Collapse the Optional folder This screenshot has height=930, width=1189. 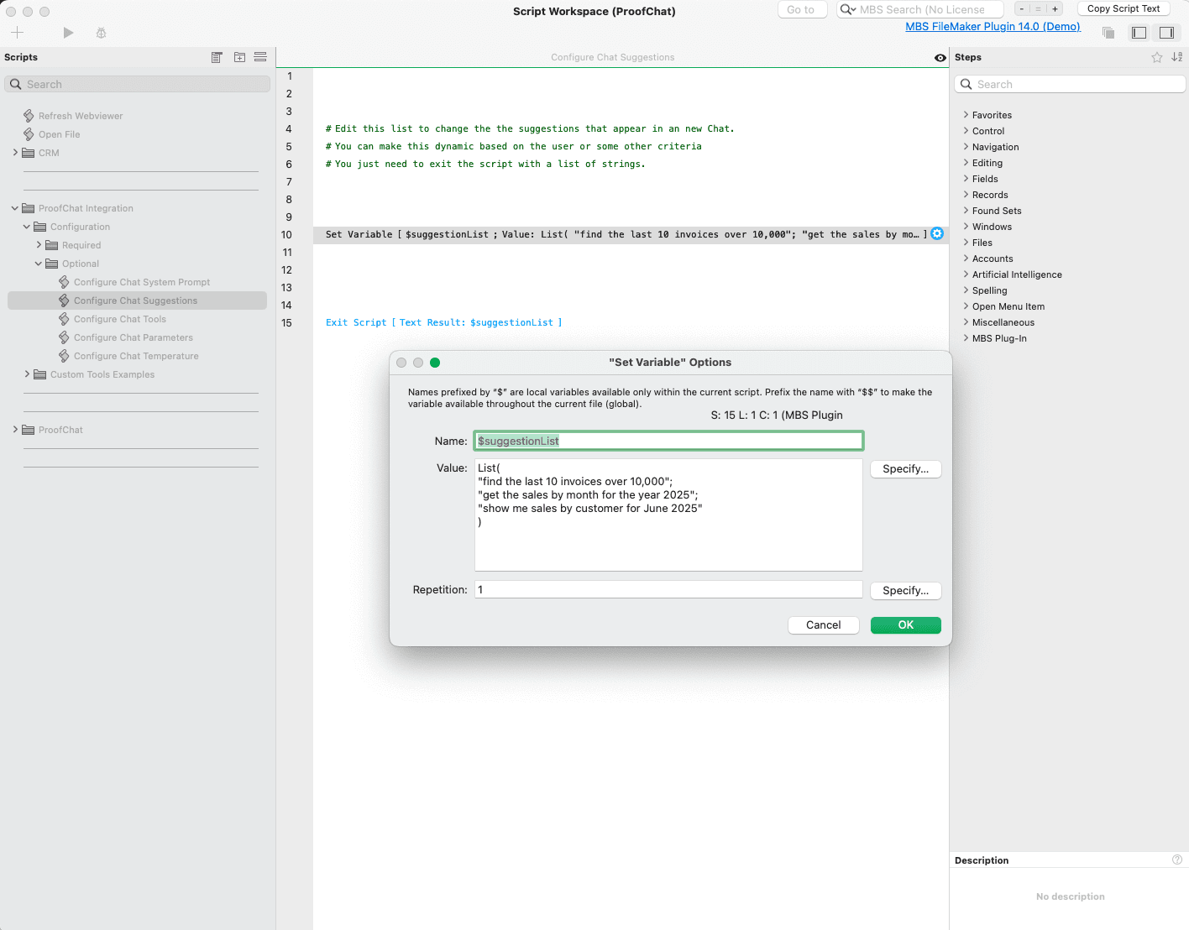click(x=38, y=263)
